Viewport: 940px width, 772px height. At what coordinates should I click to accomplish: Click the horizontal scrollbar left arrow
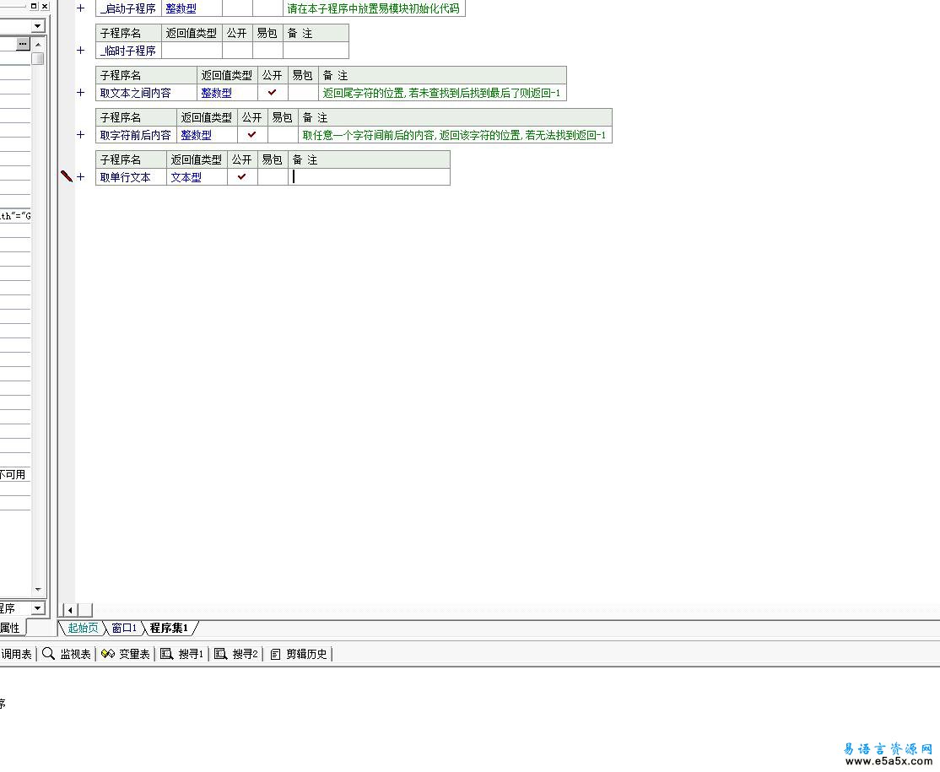(71, 610)
